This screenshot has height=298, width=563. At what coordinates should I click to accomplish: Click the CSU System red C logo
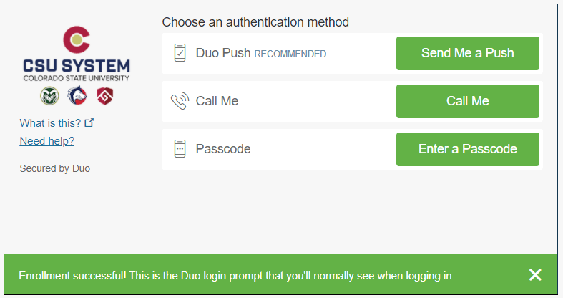click(77, 42)
